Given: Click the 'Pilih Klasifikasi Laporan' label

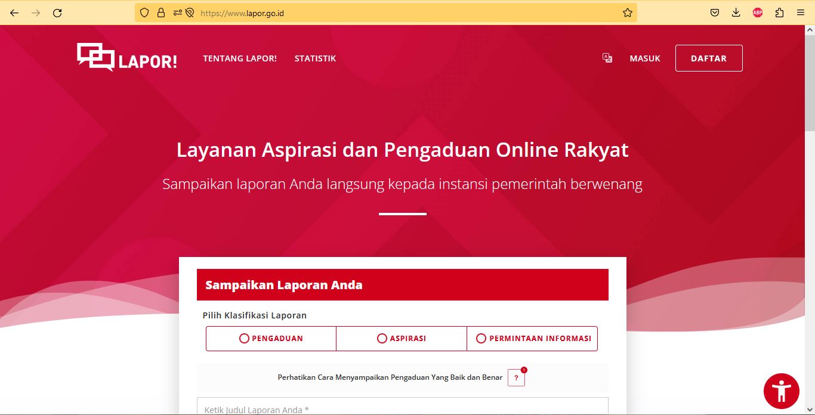Looking at the screenshot, I should point(255,315).
